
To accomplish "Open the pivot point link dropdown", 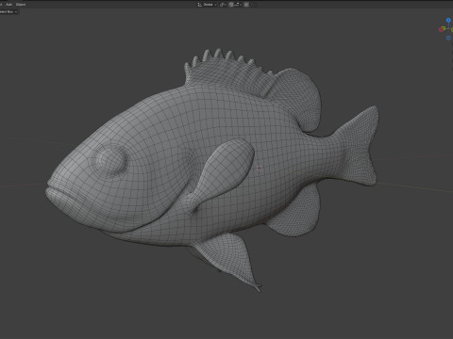I will [x=223, y=5].
